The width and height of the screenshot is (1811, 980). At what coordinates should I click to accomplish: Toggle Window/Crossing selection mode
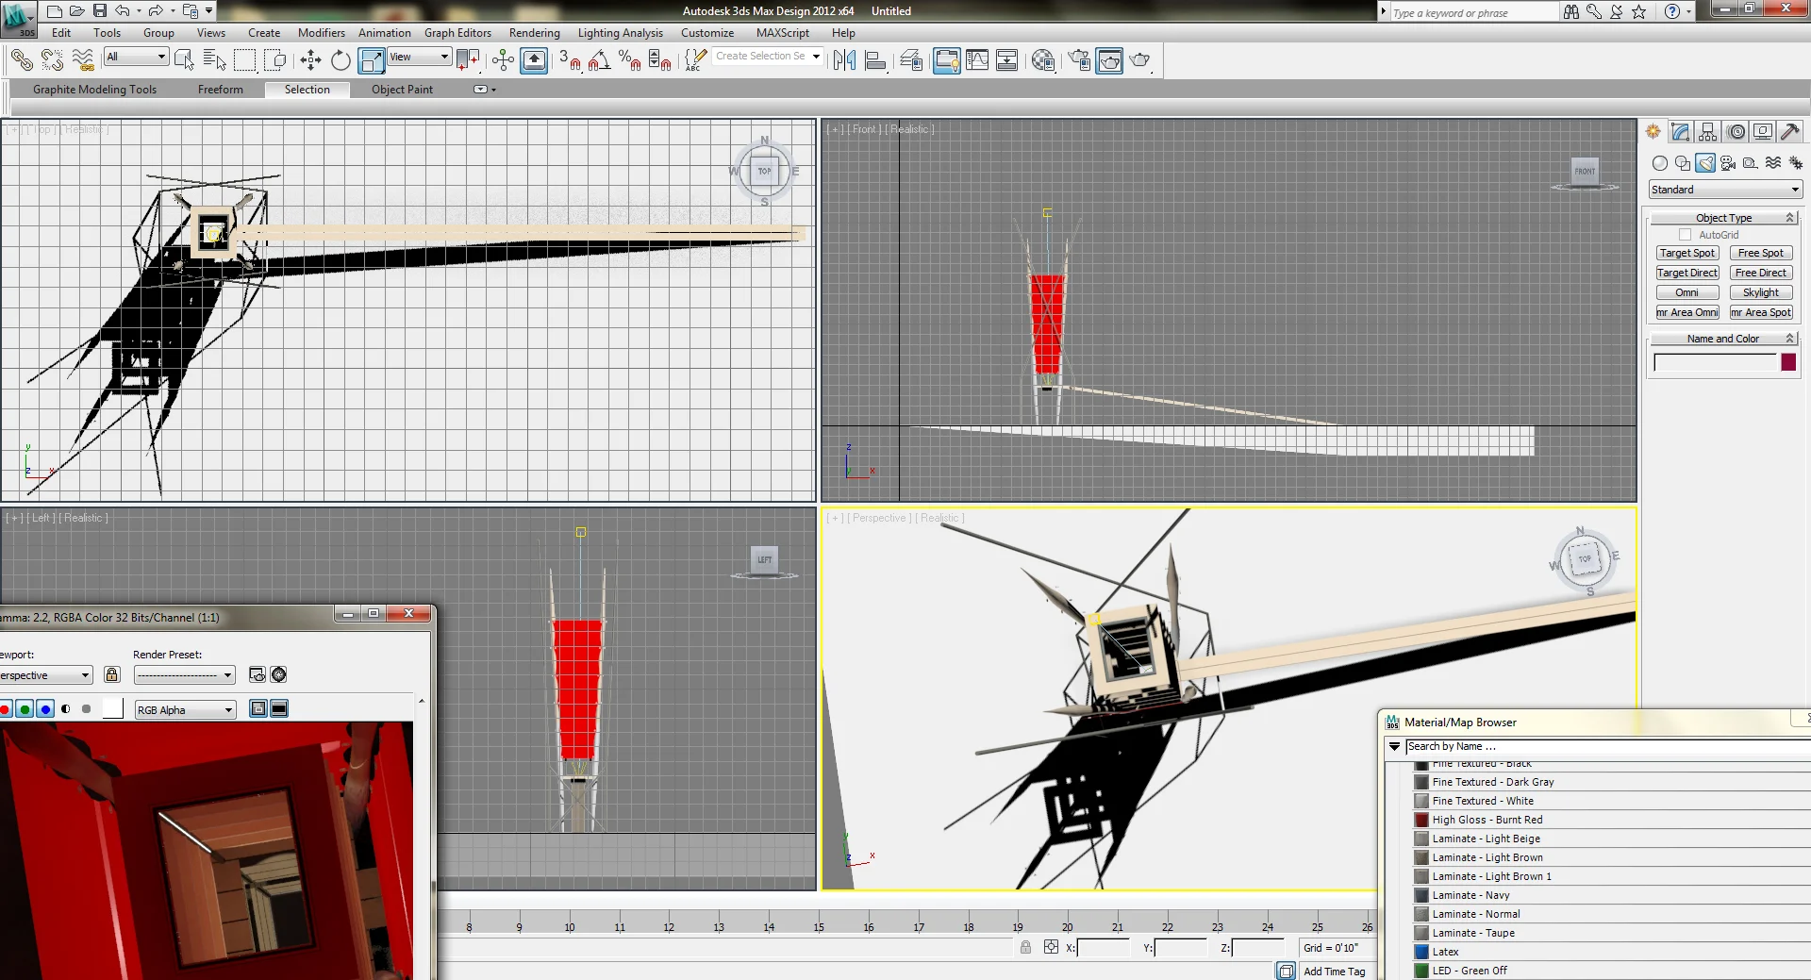(275, 60)
